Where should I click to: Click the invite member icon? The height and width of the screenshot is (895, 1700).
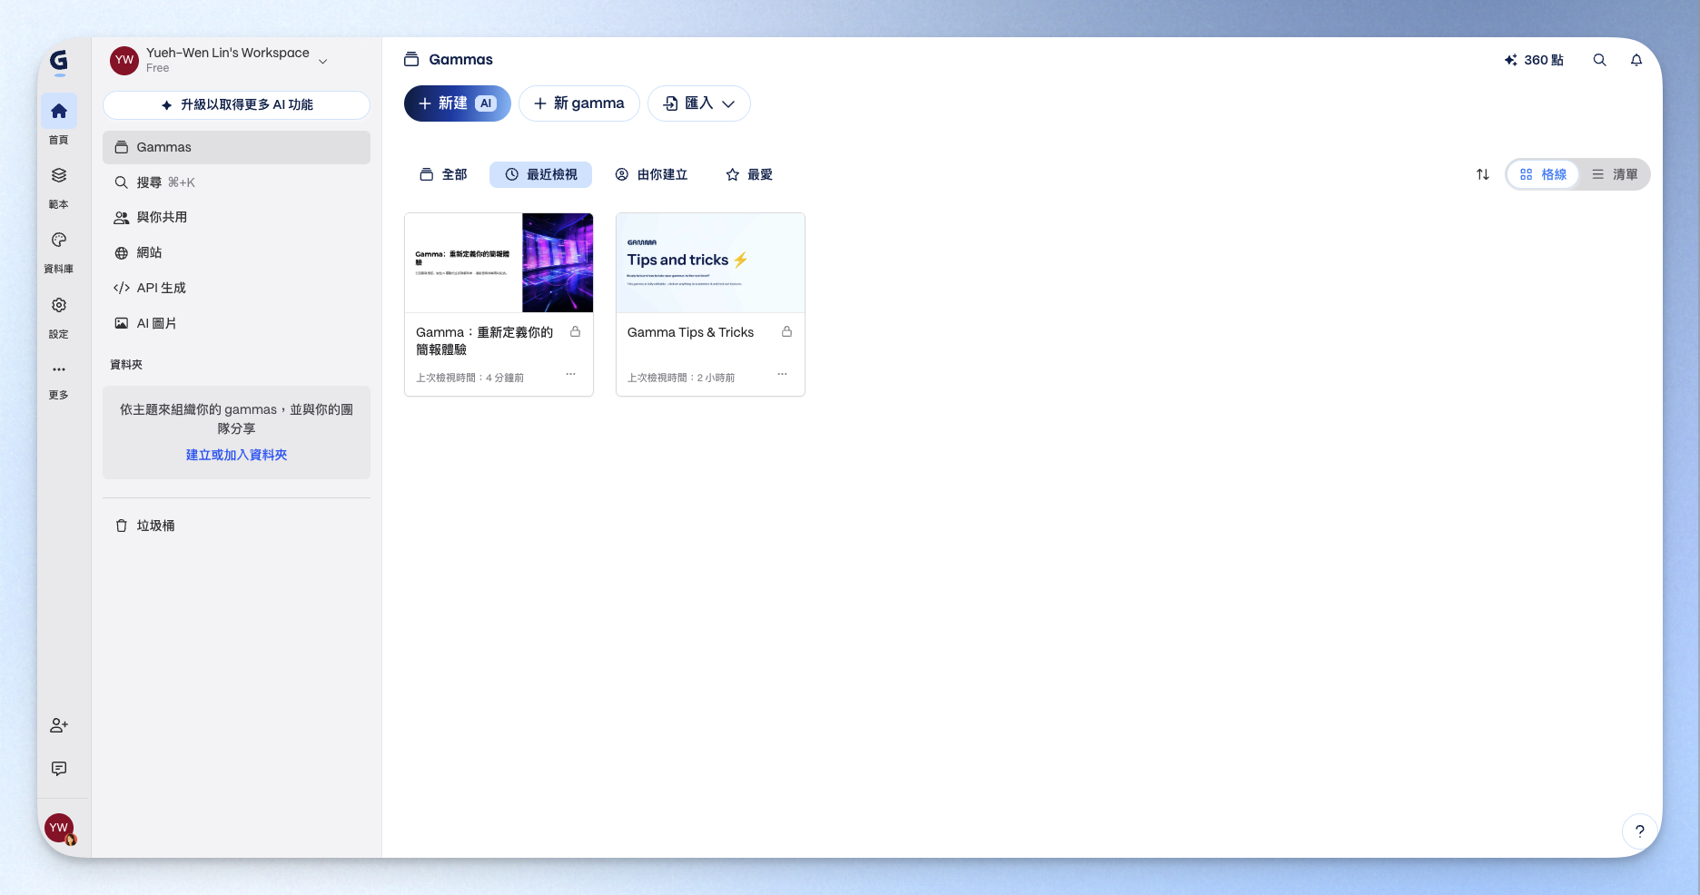(x=59, y=725)
